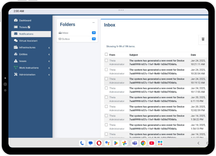The image size is (216, 156).
Task: Click the trash delete icon in Inbox
Action: (x=203, y=39)
